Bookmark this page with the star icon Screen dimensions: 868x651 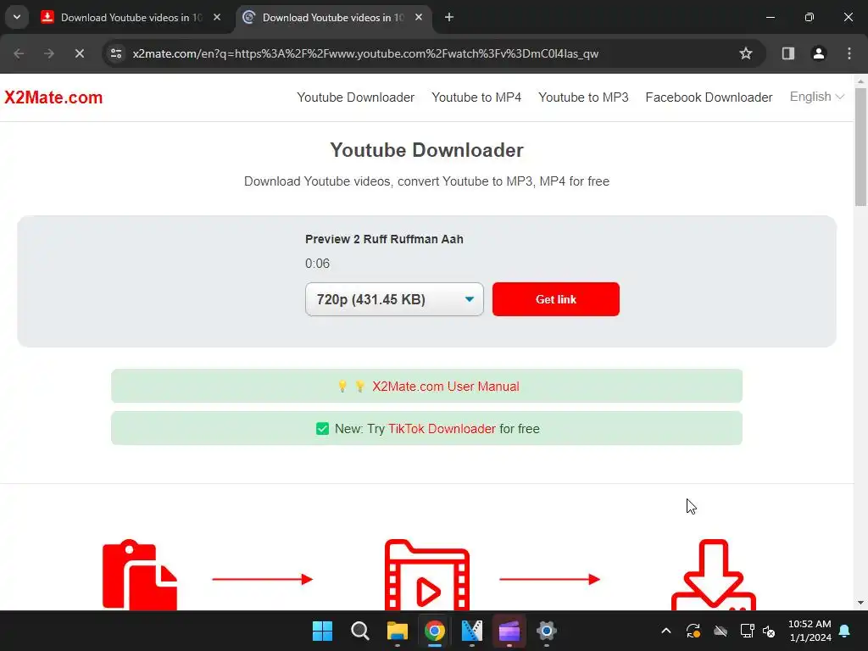[x=746, y=53]
